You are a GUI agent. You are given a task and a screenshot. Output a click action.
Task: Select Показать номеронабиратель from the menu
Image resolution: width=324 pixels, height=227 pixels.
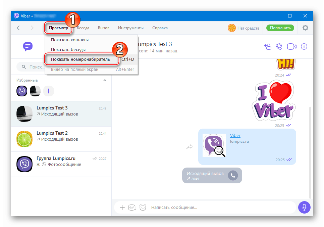(82, 58)
